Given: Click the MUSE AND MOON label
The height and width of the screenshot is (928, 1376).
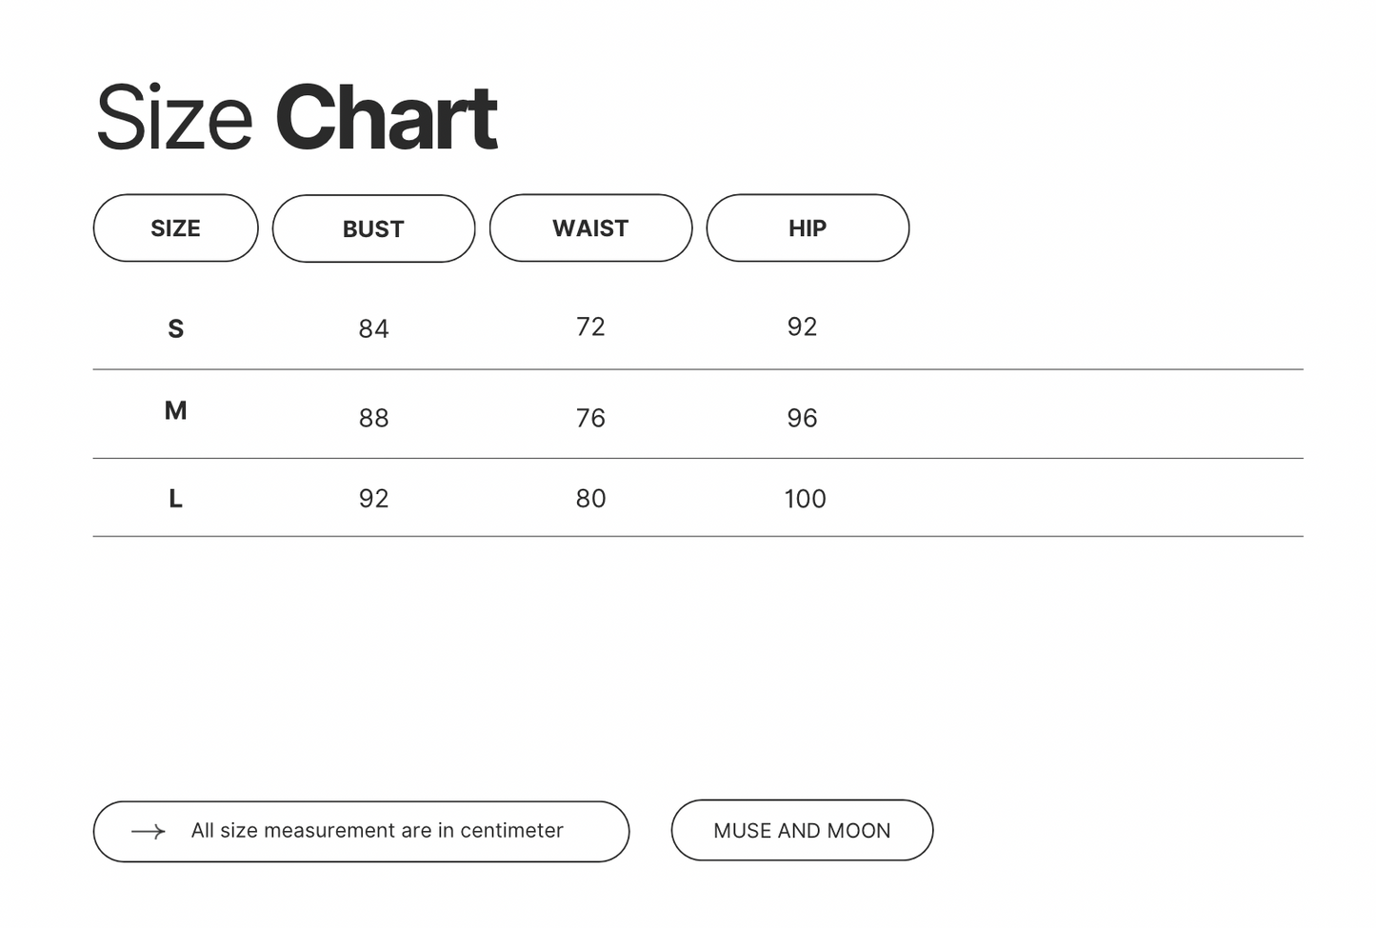Looking at the screenshot, I should (802, 831).
